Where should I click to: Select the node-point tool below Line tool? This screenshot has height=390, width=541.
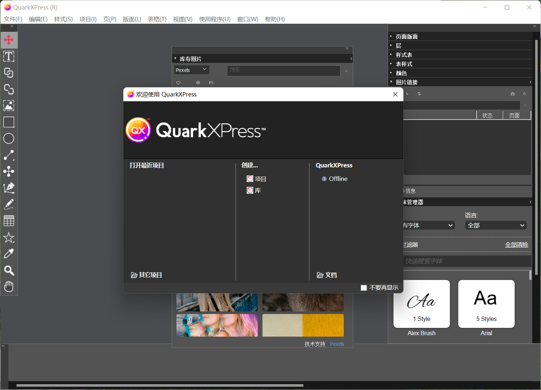(x=9, y=171)
